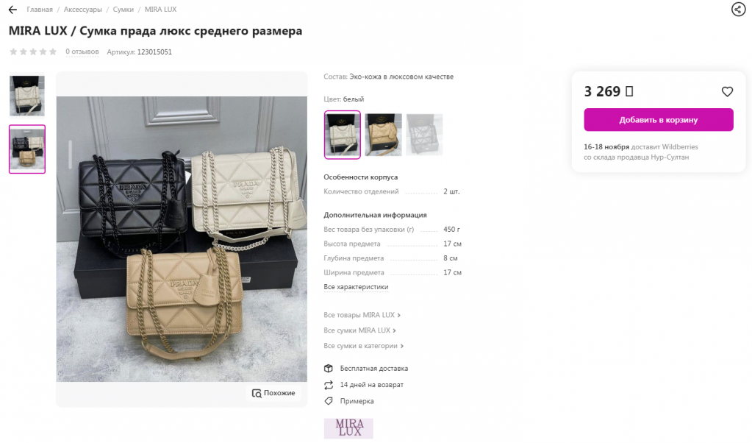
Task: Click the try-on tag icon
Action: tap(329, 401)
